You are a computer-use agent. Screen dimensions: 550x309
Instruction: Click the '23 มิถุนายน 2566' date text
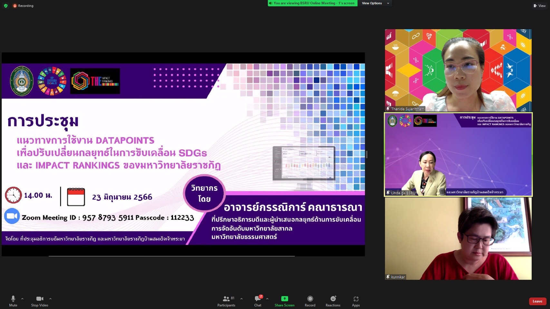pyautogui.click(x=122, y=197)
